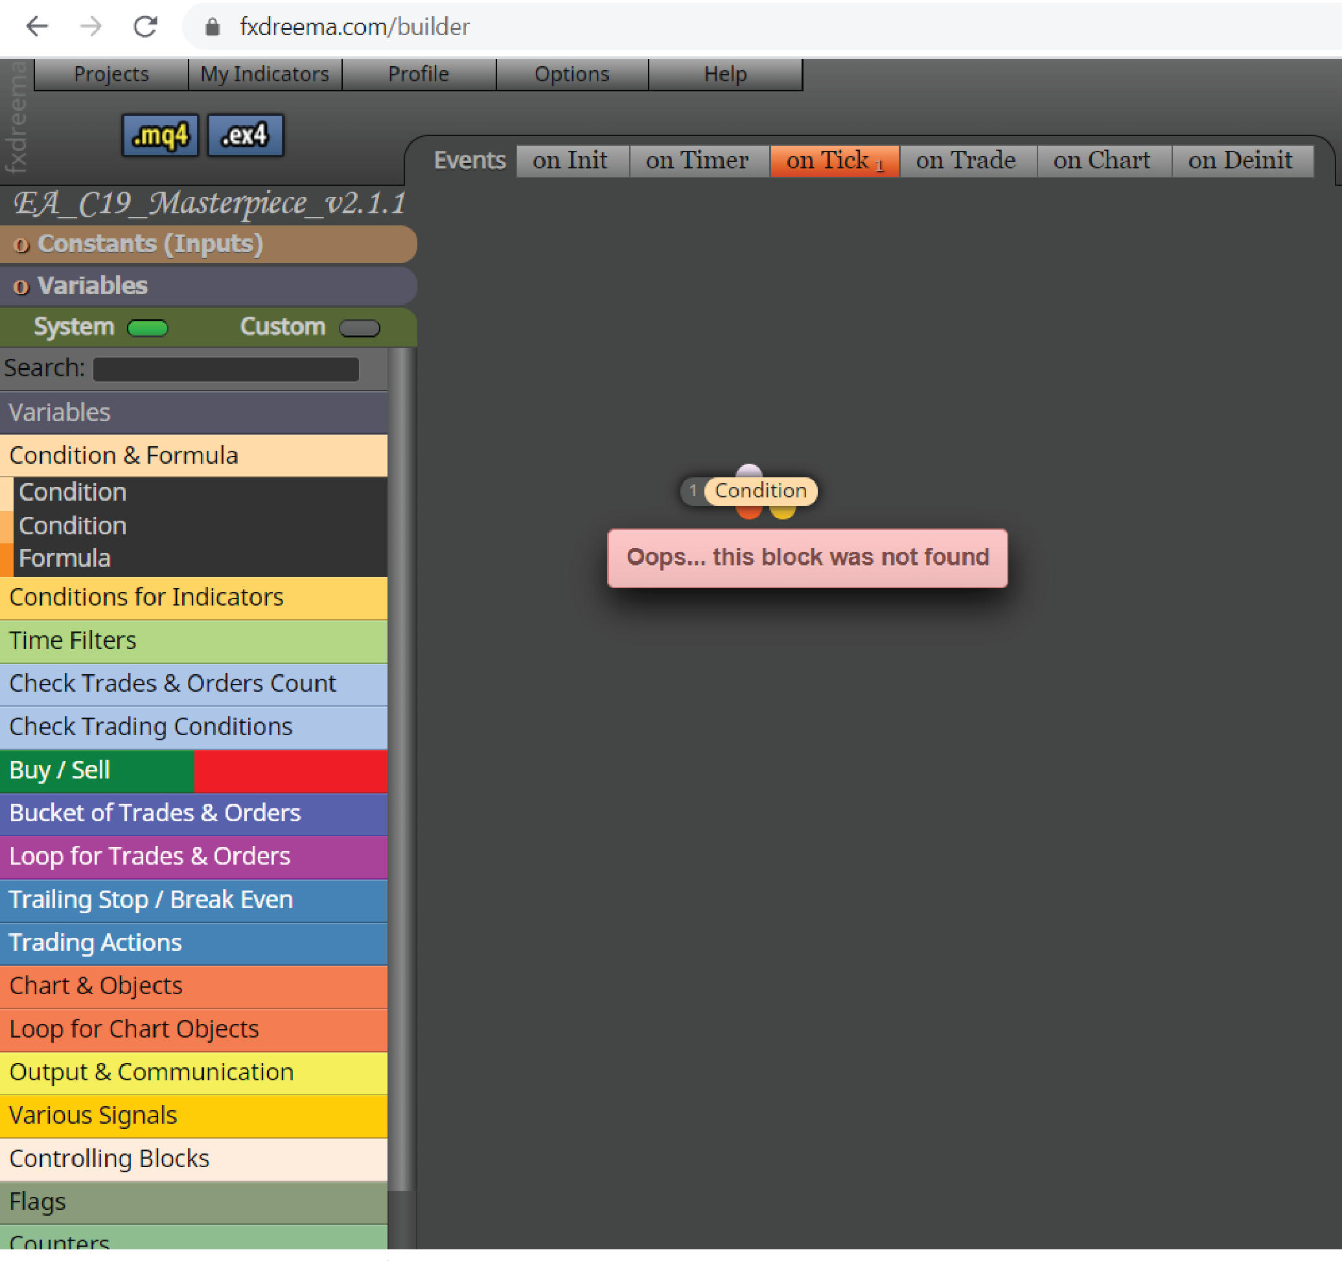
Task: Export project as .ex4 file
Action: [245, 135]
